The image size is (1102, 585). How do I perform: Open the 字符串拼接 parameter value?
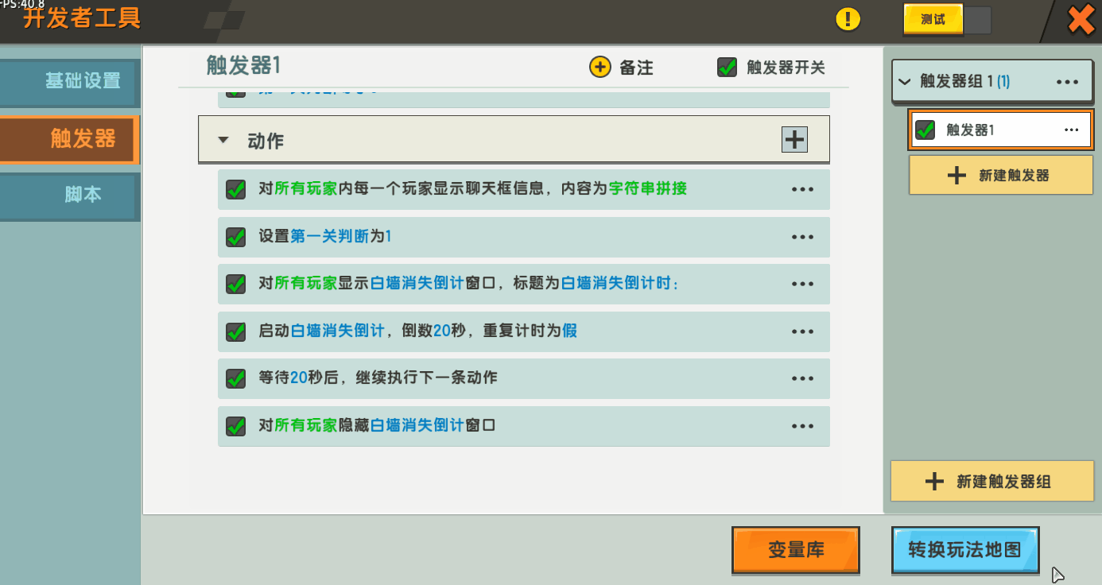[x=647, y=189]
